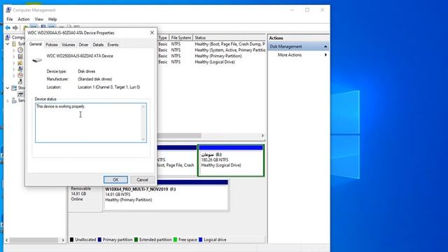Collapse the System Tools tree node
The image size is (448, 252).
tap(8, 44)
